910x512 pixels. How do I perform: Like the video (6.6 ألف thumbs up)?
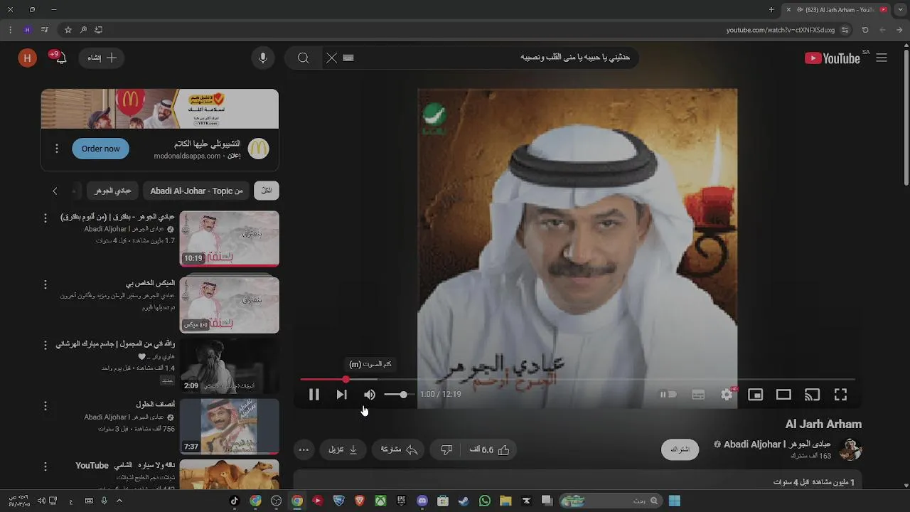tap(489, 449)
